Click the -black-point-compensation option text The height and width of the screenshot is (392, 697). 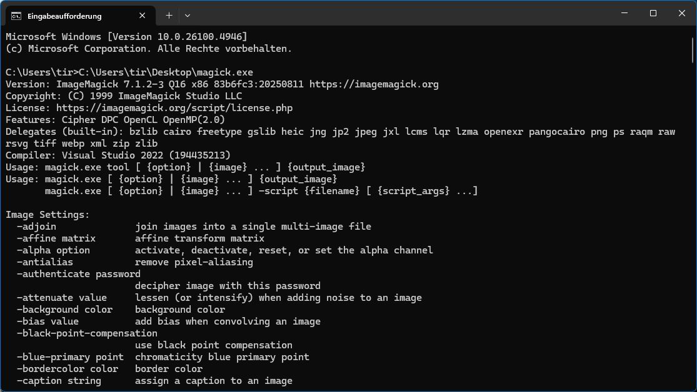87,333
